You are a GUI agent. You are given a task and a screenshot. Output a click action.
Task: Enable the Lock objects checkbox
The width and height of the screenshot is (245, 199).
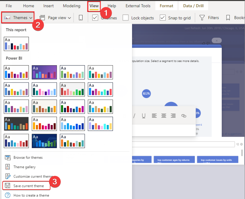click(x=126, y=18)
